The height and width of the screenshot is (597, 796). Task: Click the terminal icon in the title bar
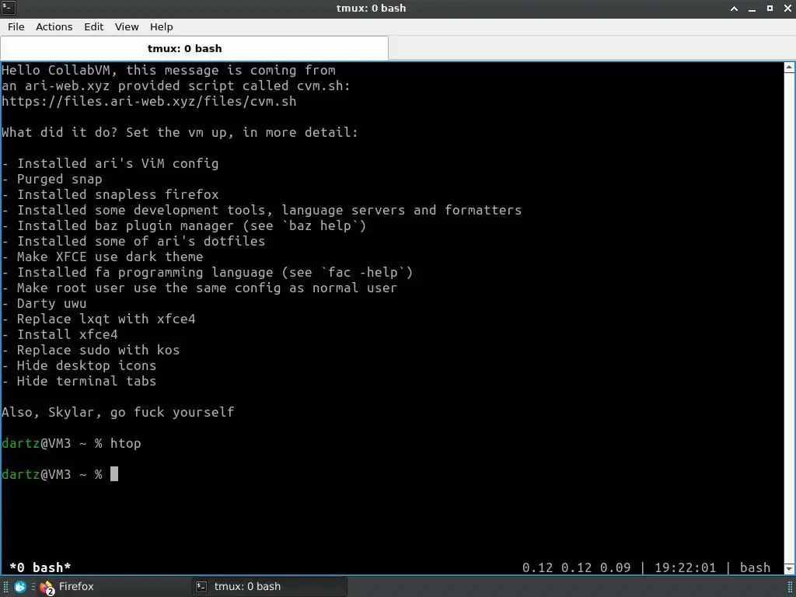click(9, 8)
